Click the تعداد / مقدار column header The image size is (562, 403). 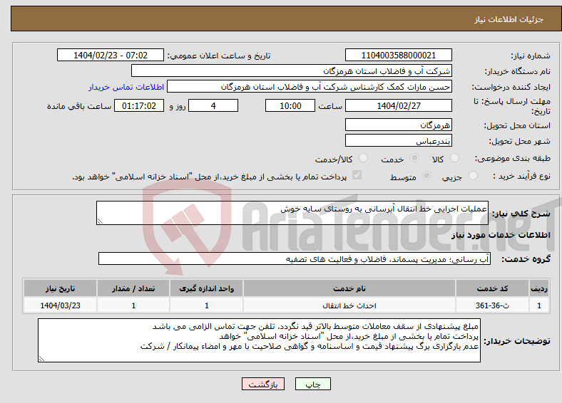(133, 288)
